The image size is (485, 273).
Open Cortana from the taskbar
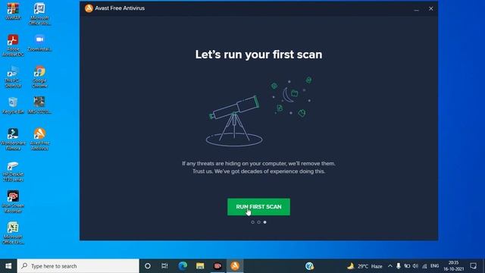(x=148, y=266)
